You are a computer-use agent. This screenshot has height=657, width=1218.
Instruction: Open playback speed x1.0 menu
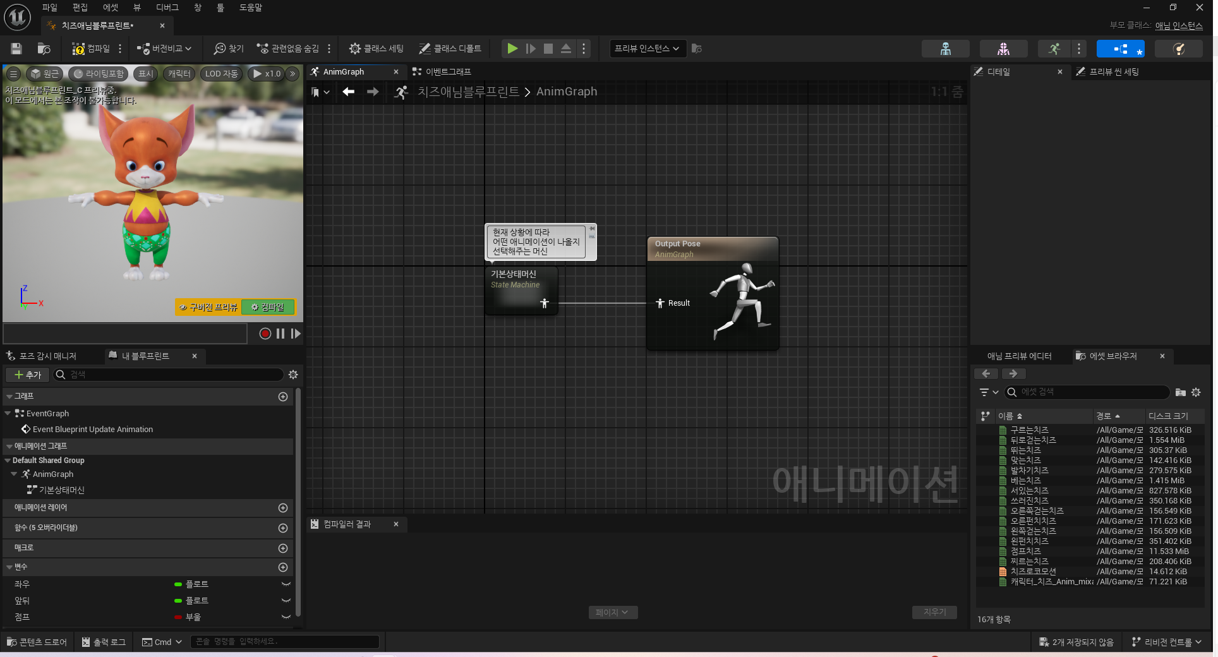tap(267, 74)
